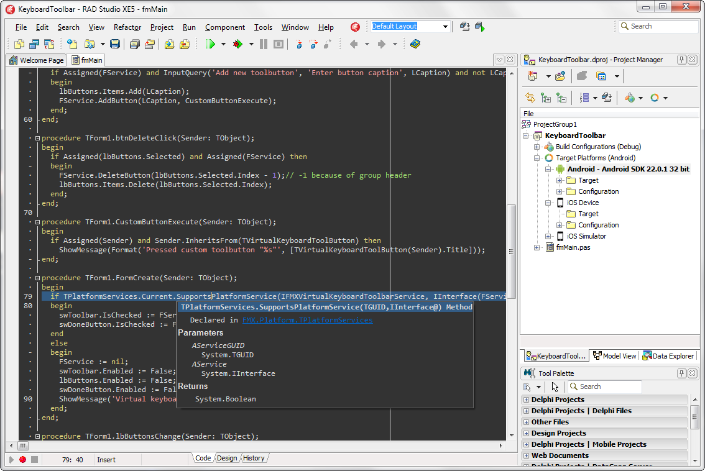Viewport: 705px width, 471px height.
Task: Click the IDE Insight Search field
Action: [659, 26]
